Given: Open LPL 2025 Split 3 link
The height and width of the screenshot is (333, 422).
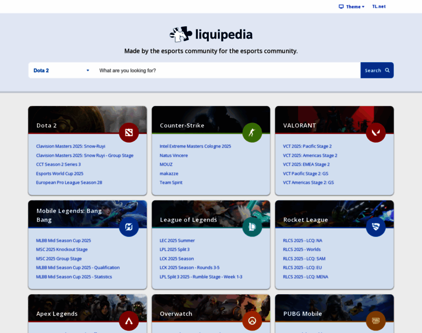Looking at the screenshot, I should pos(174,249).
